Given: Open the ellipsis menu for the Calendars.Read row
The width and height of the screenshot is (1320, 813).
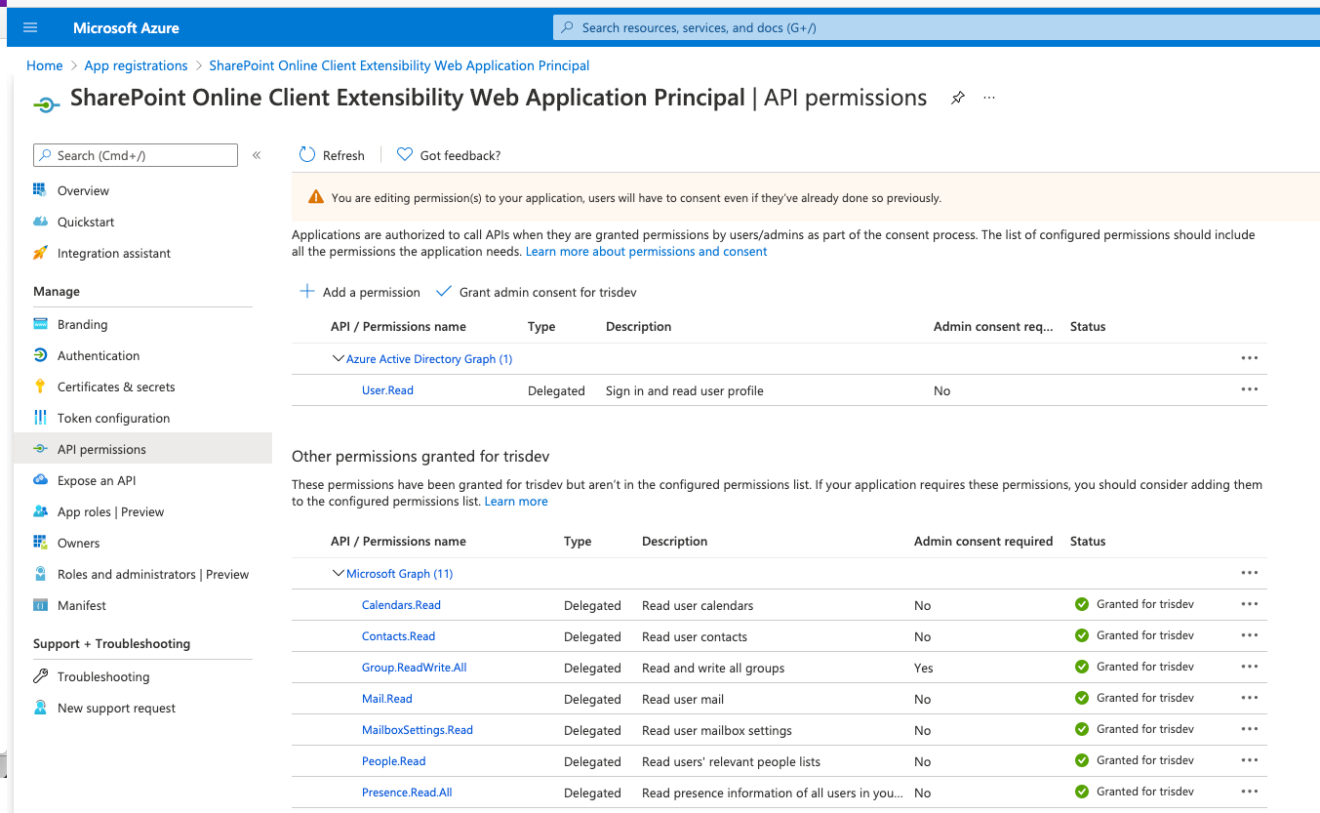Looking at the screenshot, I should coord(1250,604).
